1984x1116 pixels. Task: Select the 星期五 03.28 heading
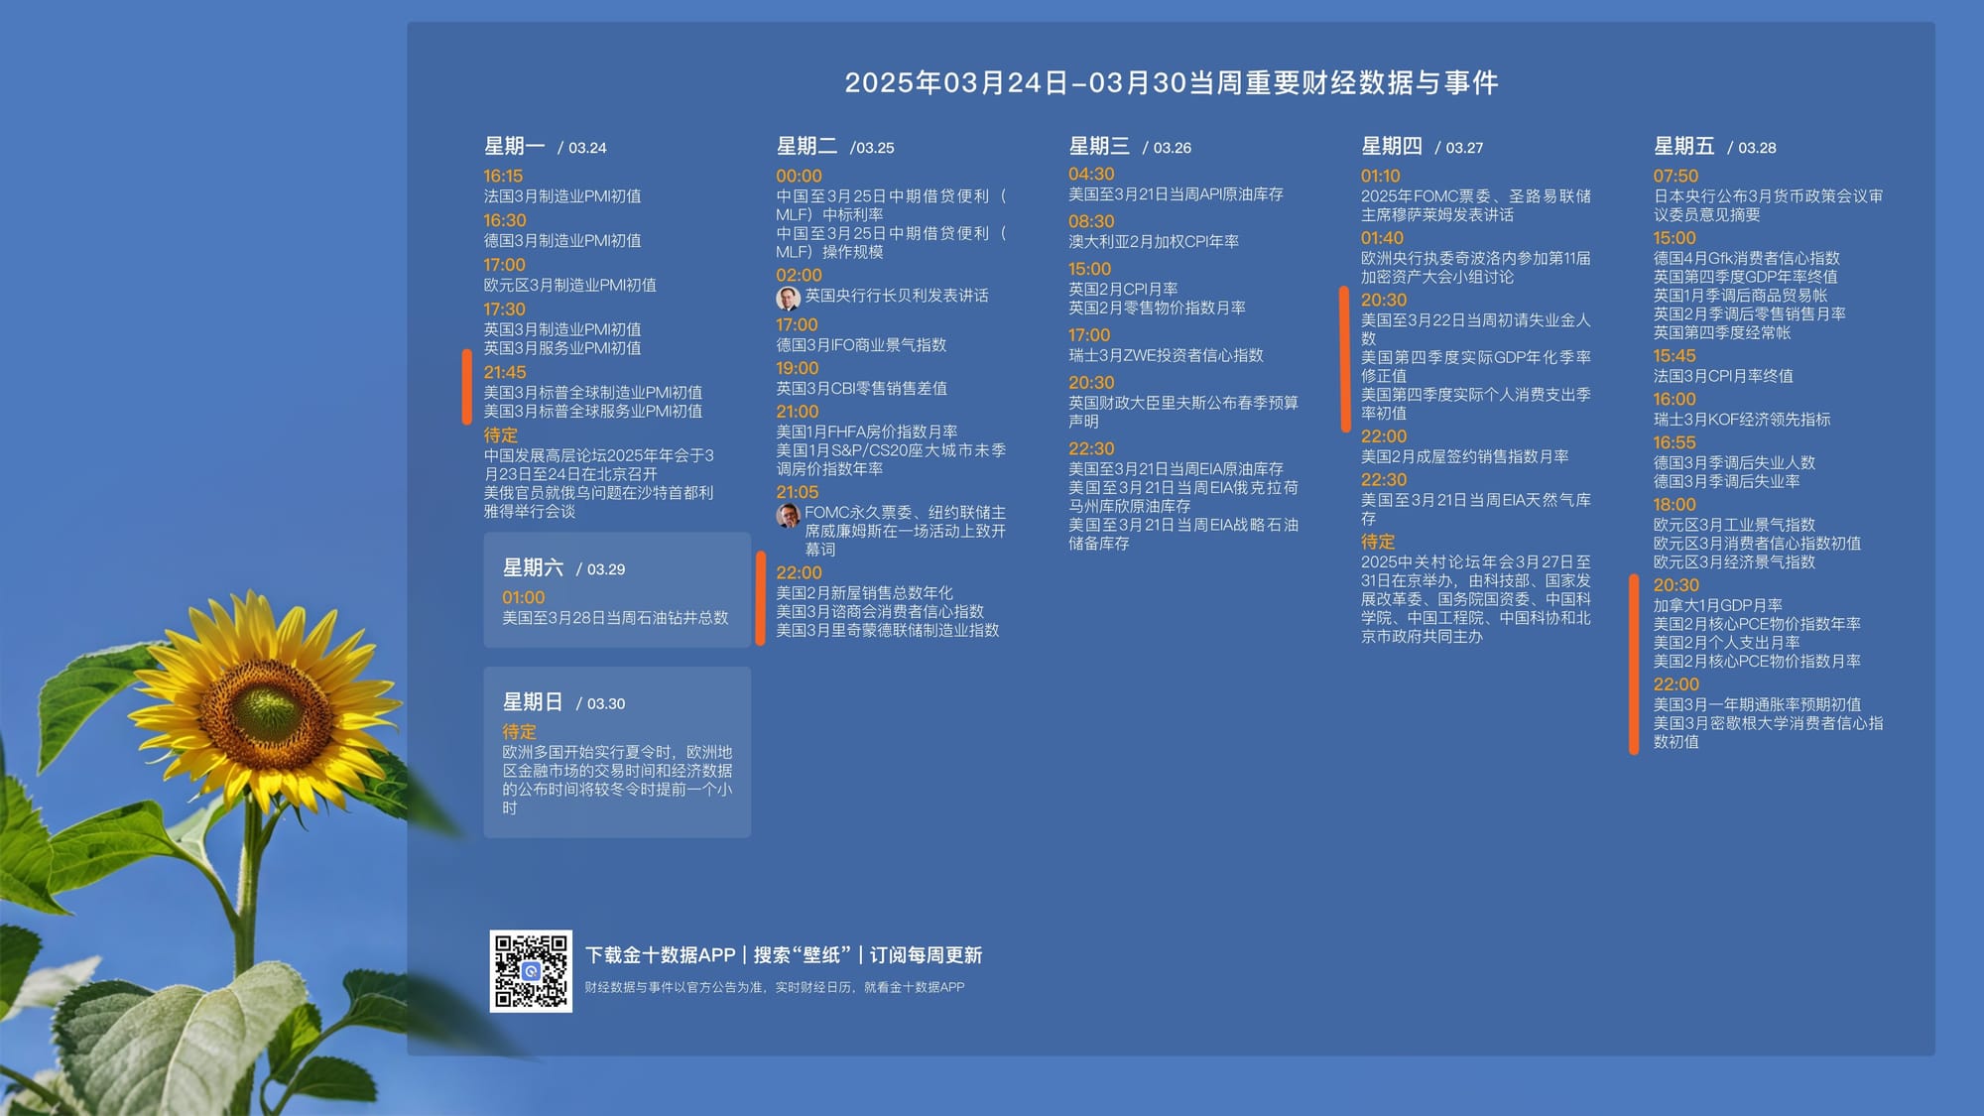(1714, 147)
